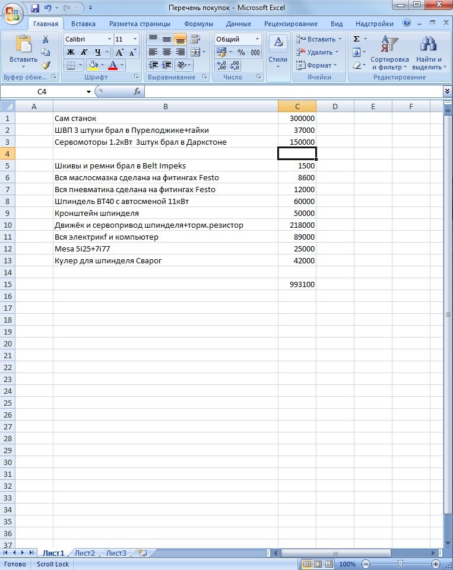Image resolution: width=453 pixels, height=570 pixels.
Task: Undo the last action
Action: point(47,8)
